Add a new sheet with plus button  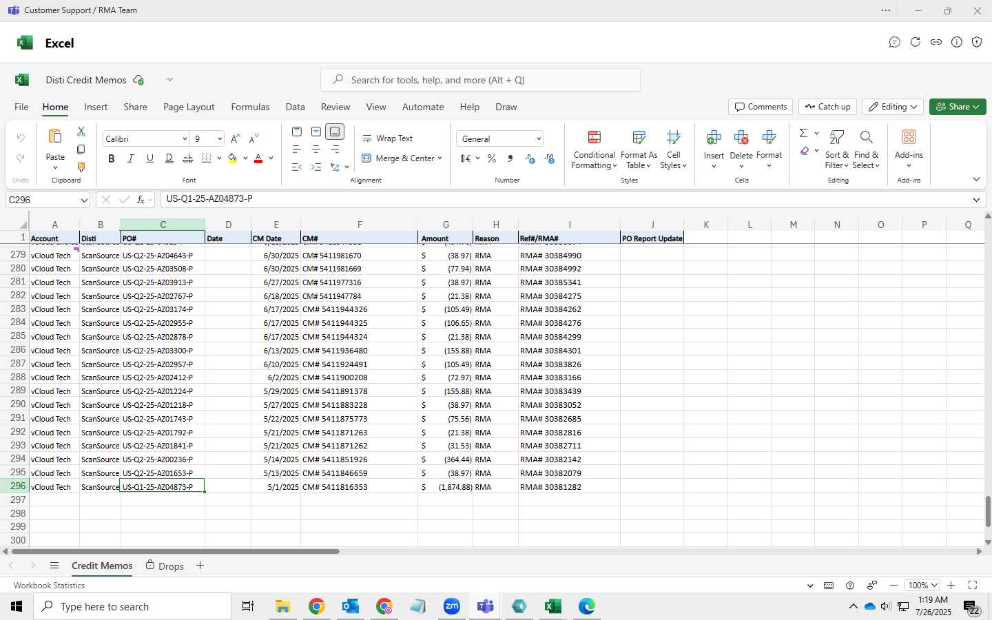pyautogui.click(x=200, y=566)
